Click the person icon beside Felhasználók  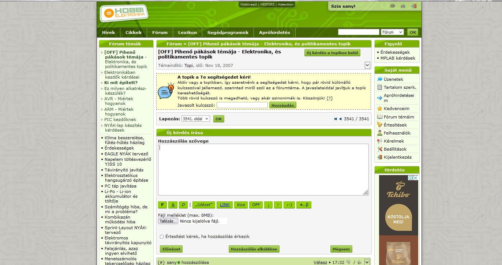(x=380, y=133)
